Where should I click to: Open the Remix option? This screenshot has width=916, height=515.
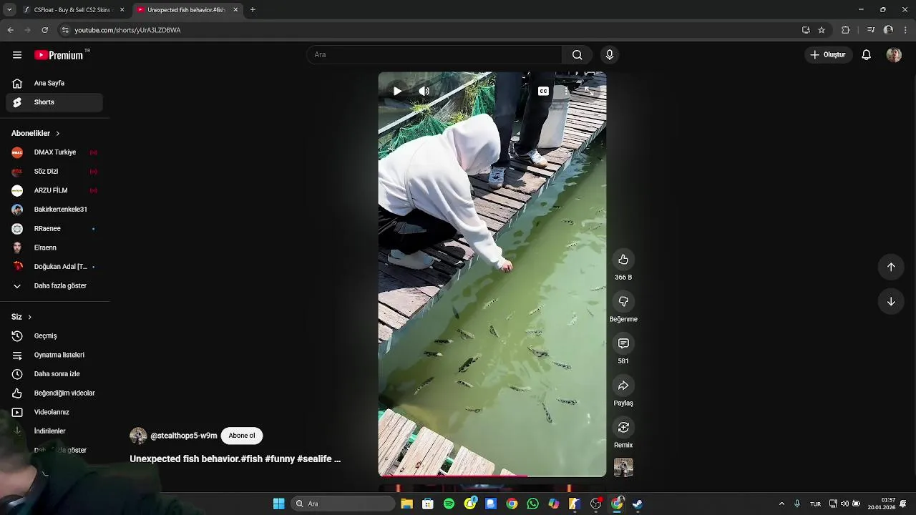pyautogui.click(x=623, y=428)
